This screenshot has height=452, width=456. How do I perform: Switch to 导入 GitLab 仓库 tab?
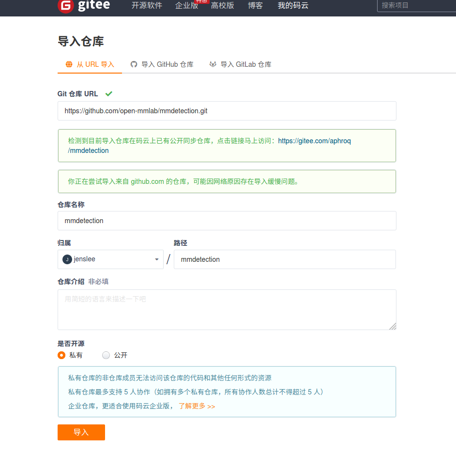pos(241,64)
